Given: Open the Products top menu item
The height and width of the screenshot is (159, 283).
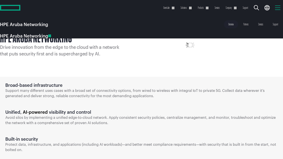Looking at the screenshot, I should pos(201,8).
